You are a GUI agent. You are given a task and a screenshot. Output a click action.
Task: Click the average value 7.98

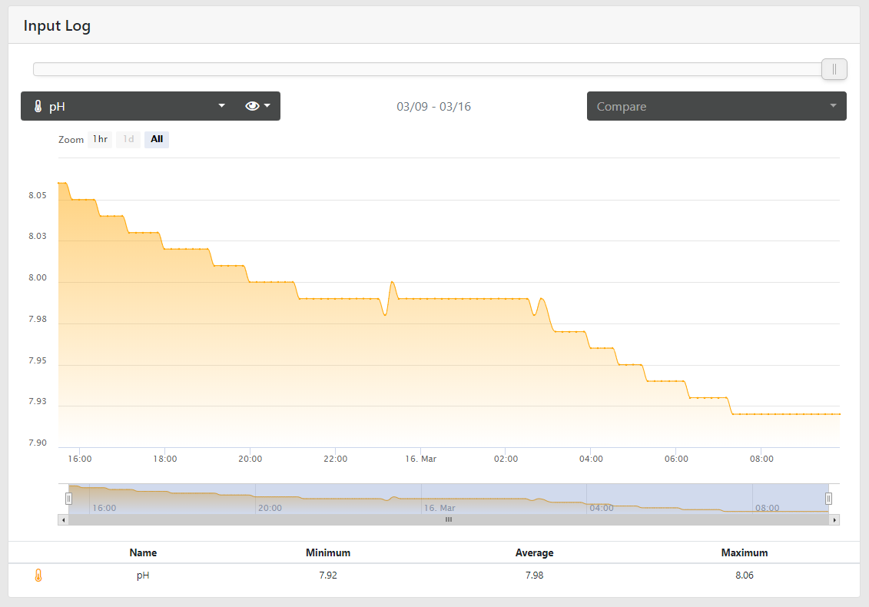pos(534,575)
